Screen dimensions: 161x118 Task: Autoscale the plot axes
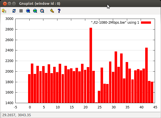coord(42,11)
